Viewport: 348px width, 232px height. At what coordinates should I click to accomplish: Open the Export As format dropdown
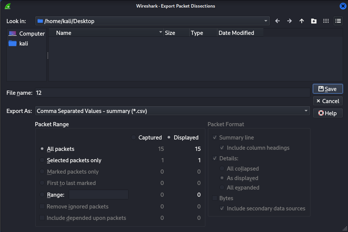click(x=172, y=111)
